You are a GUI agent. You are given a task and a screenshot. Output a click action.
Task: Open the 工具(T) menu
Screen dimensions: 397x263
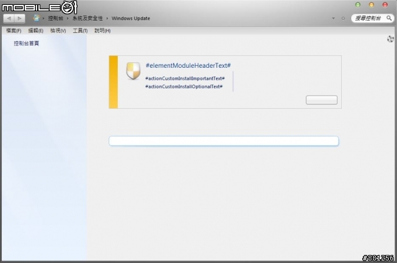point(80,30)
